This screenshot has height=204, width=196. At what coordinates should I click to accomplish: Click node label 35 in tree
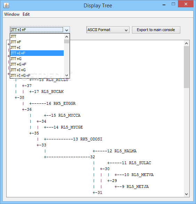pyautogui.click(x=37, y=133)
